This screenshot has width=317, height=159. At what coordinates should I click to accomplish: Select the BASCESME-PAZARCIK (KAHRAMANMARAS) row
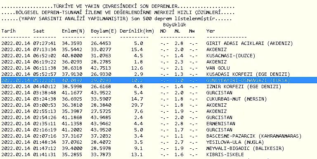tap(158, 136)
